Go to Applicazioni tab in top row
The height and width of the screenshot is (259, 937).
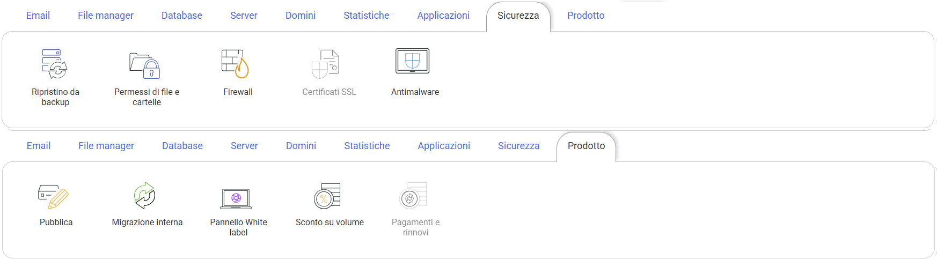click(443, 16)
